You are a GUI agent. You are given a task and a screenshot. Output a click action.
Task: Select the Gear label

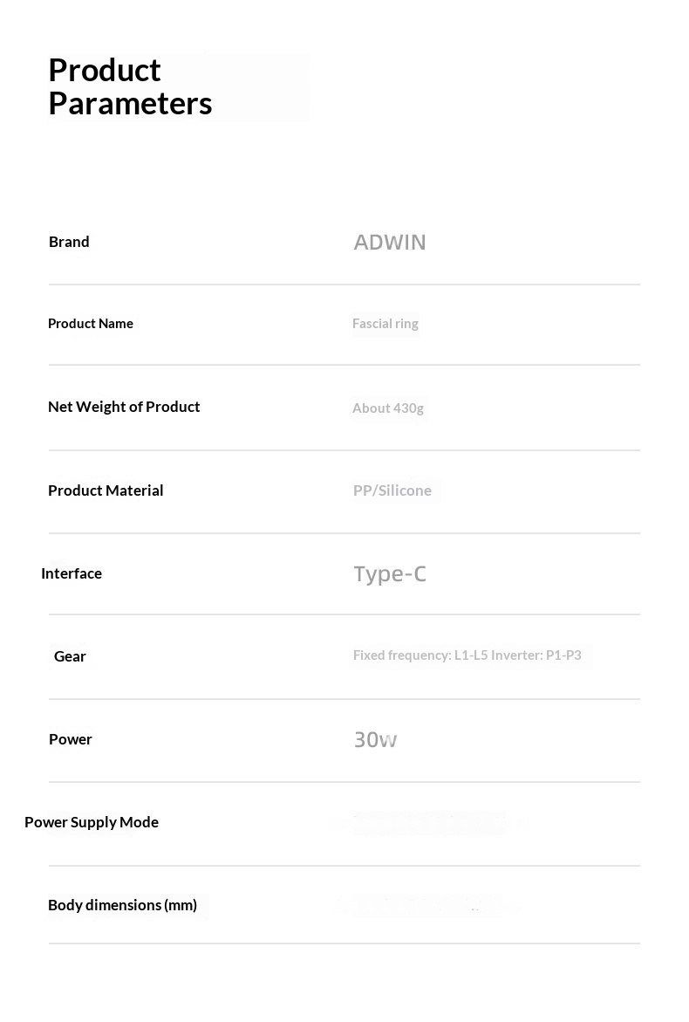click(x=70, y=656)
